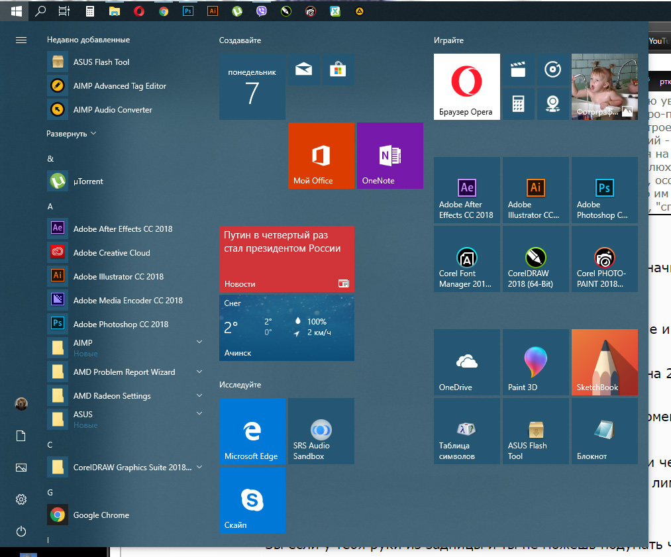This screenshot has height=557, width=671.
Task: Click the Windows Start button
Action: pyautogui.click(x=16, y=11)
